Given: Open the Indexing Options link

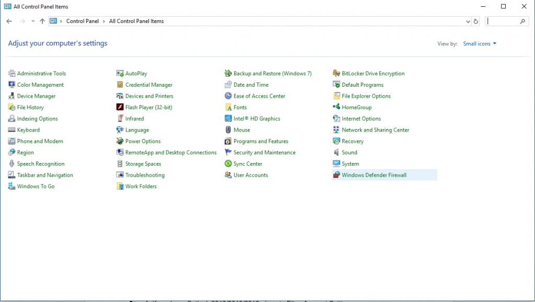Looking at the screenshot, I should tap(38, 119).
